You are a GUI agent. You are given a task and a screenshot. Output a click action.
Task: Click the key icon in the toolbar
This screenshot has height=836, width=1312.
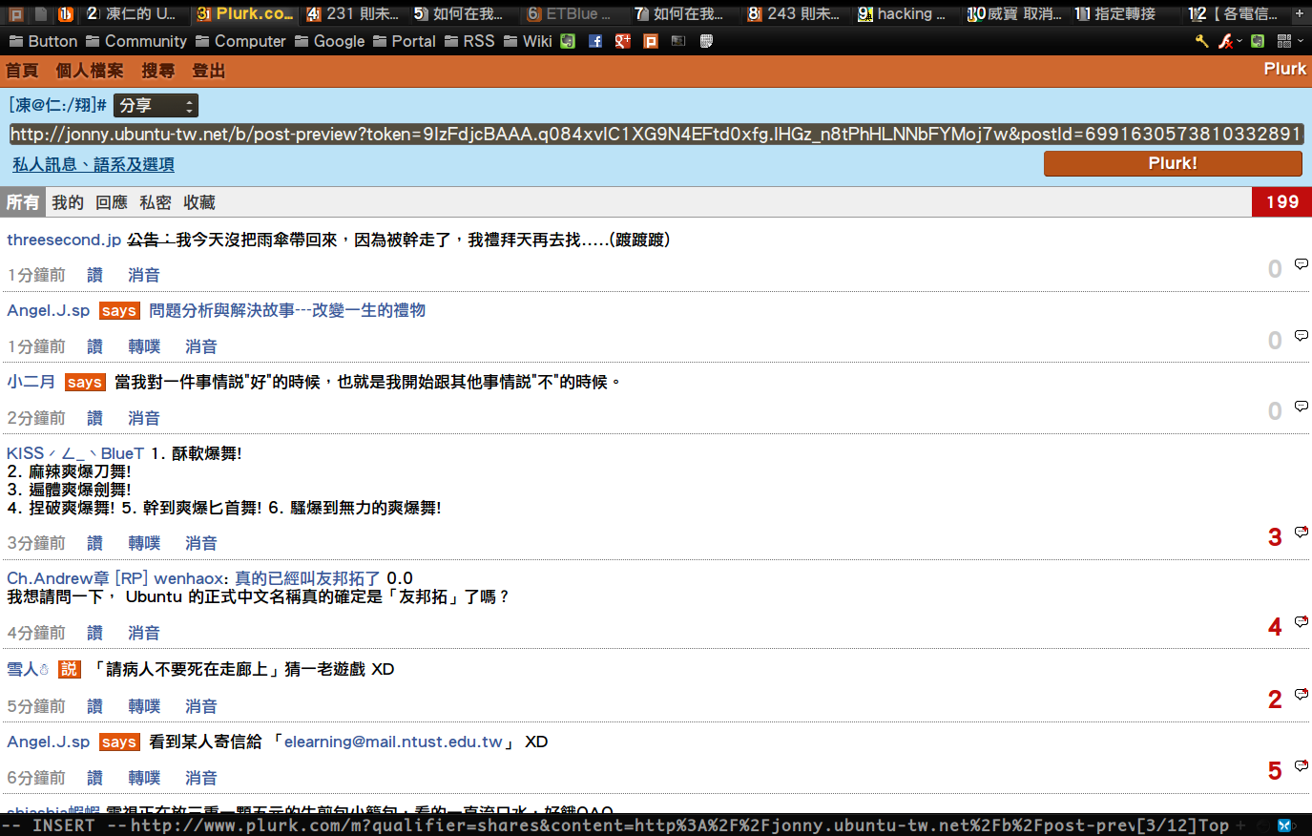point(1201,41)
